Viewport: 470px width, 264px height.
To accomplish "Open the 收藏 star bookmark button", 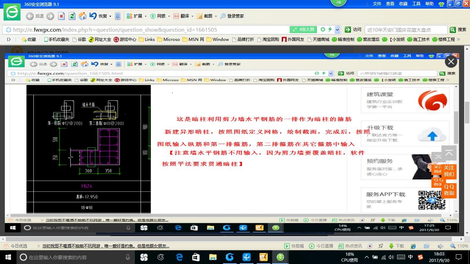I will 29,39.
